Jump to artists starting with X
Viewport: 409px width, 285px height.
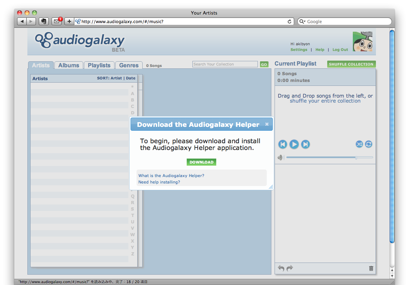(133, 241)
